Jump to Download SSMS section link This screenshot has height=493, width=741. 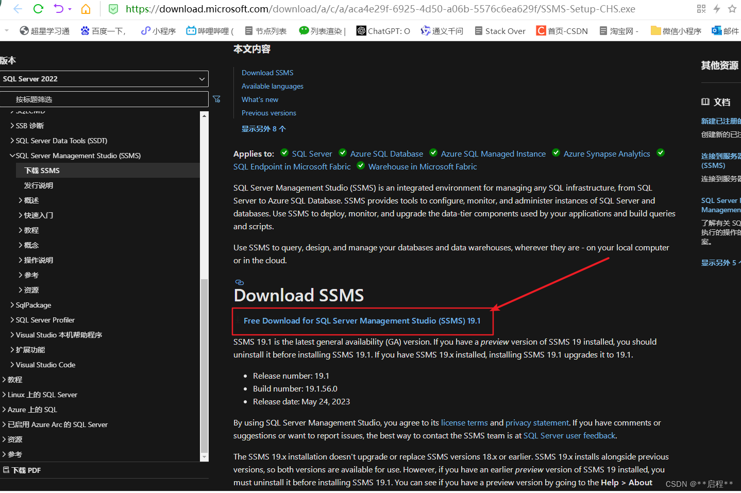click(267, 73)
